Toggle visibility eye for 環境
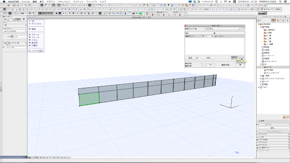 pos(30,29)
